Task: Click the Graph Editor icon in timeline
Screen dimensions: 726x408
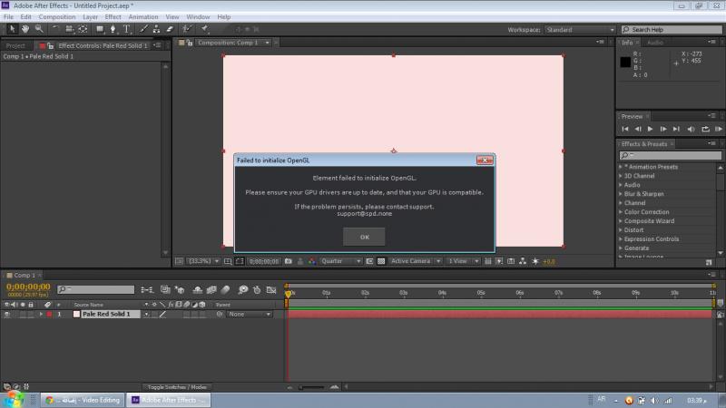Action: (x=271, y=290)
